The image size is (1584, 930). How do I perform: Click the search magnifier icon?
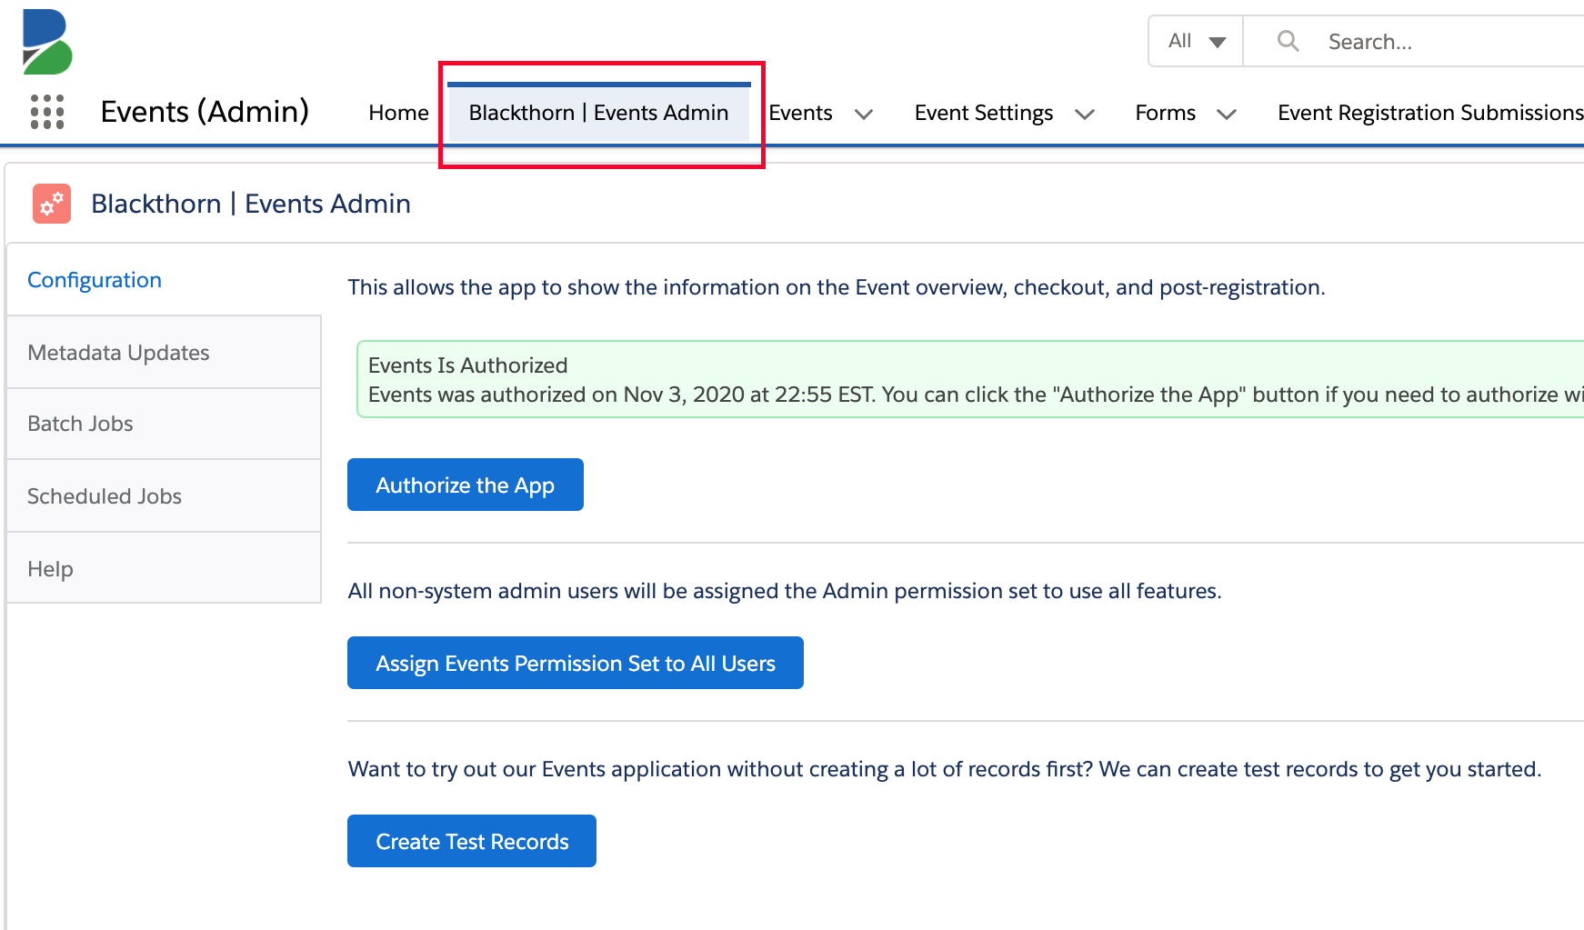tap(1288, 41)
